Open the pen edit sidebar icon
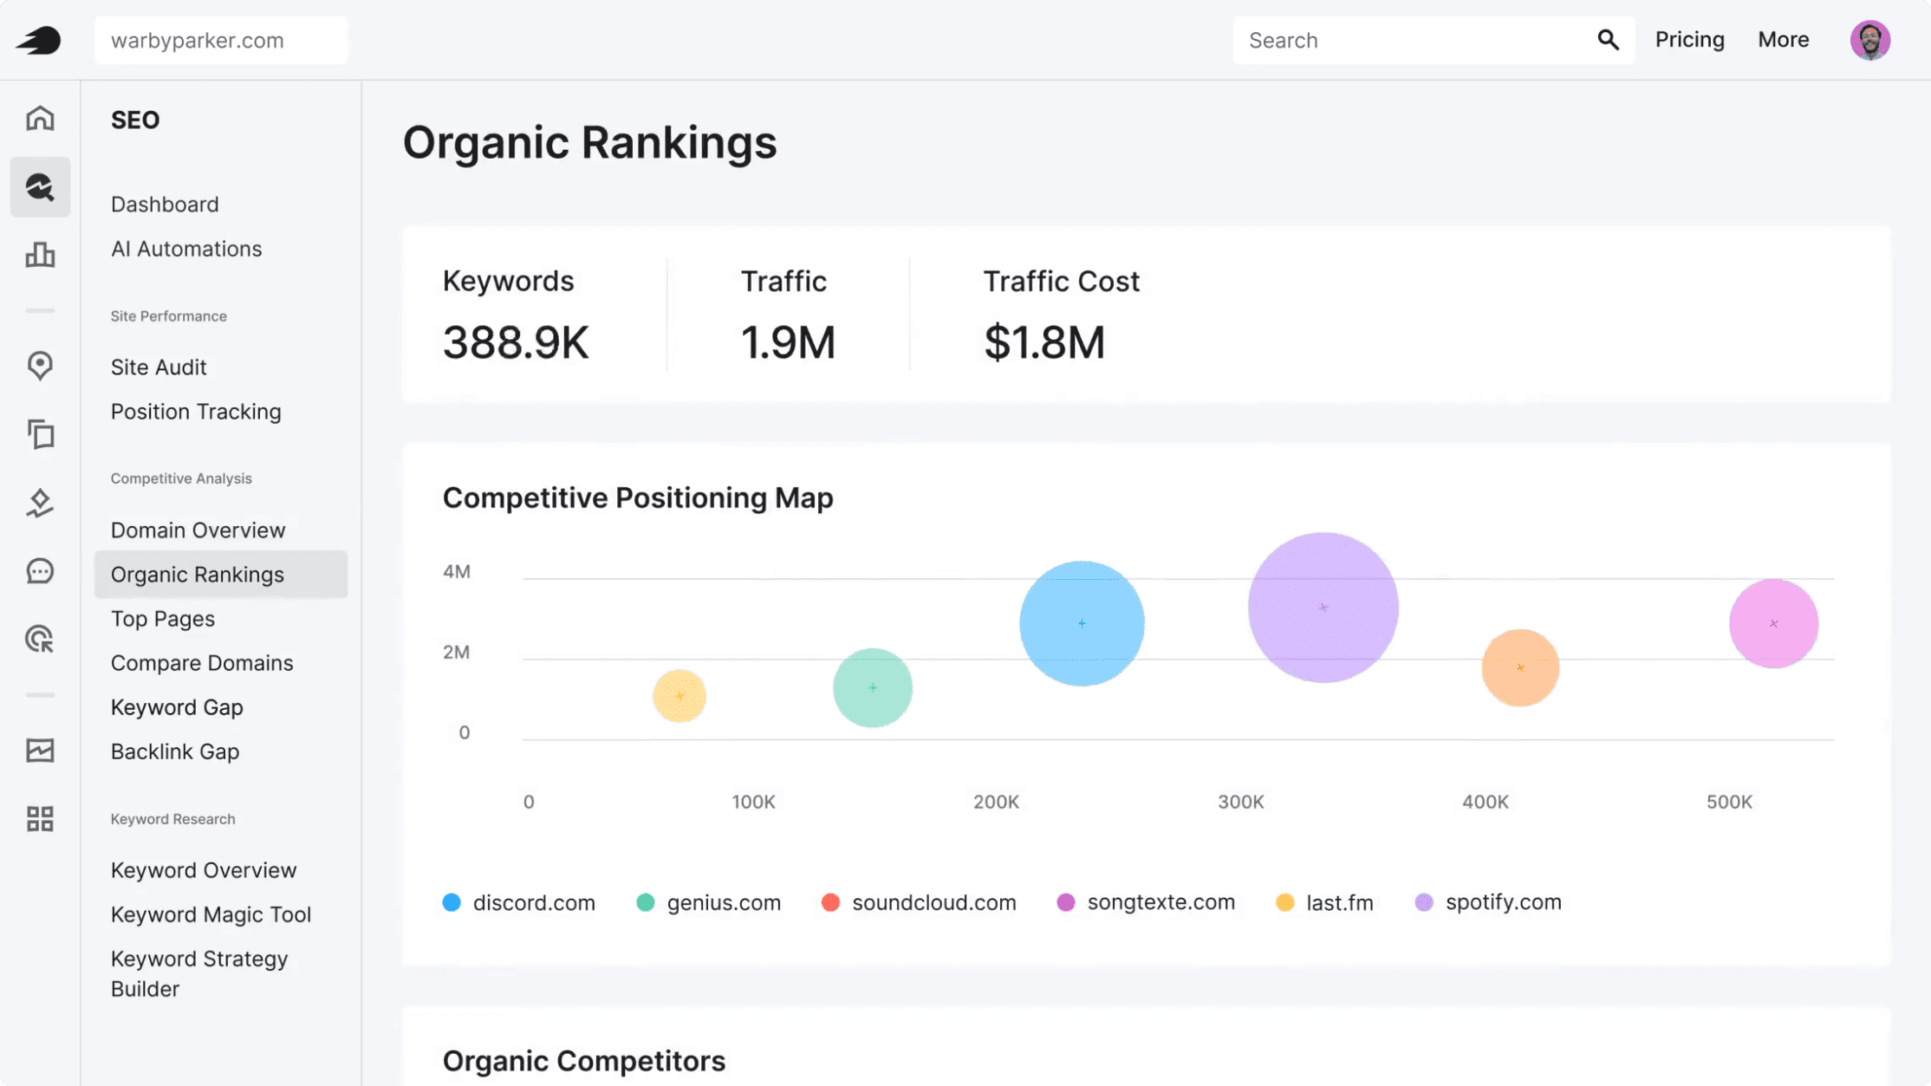This screenshot has height=1086, width=1931. pos(40,503)
